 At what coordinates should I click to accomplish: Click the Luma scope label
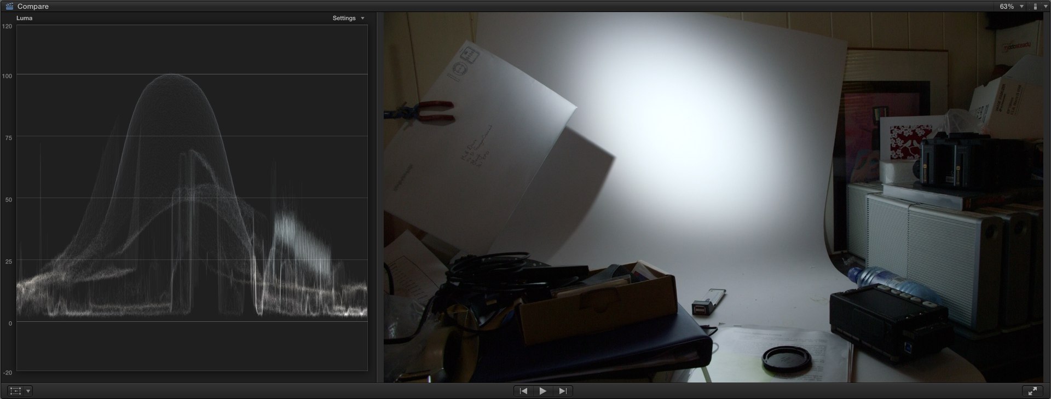click(24, 18)
